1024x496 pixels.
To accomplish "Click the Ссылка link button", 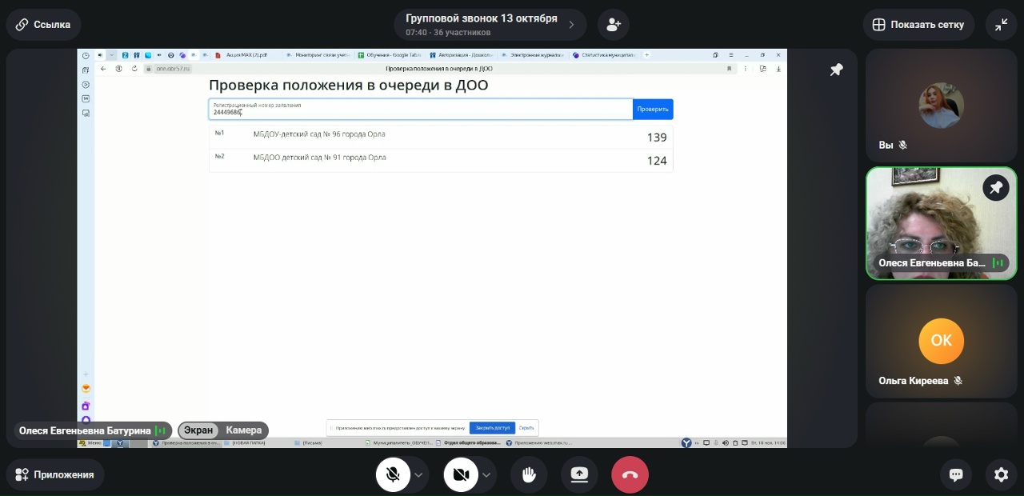I will [x=43, y=25].
